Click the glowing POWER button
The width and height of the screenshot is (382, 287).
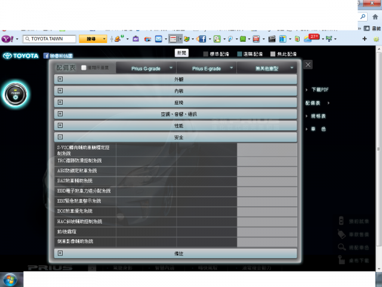point(16,94)
